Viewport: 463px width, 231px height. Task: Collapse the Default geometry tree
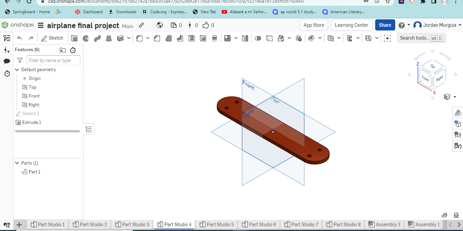click(x=17, y=69)
